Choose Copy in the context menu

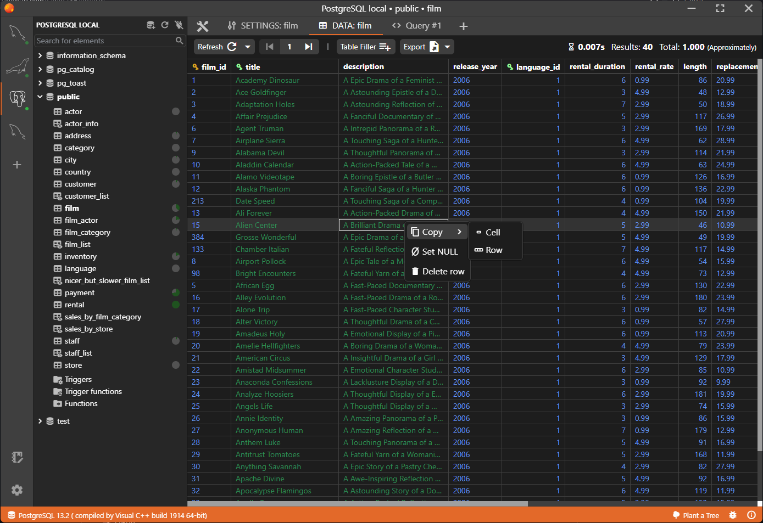click(x=437, y=232)
